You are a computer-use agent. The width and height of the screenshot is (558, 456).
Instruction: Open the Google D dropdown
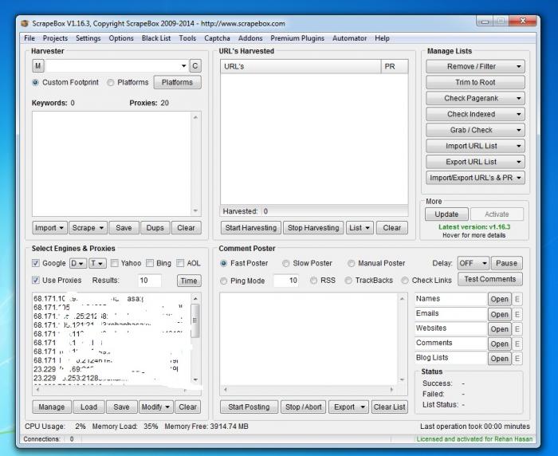point(78,263)
